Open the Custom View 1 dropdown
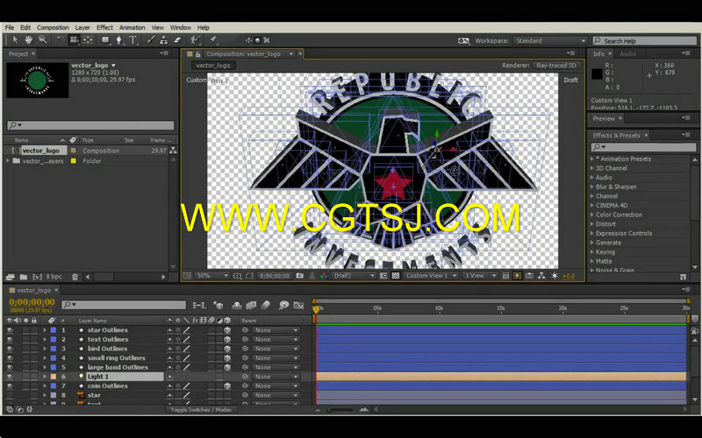Screen dimensions: 702x438 (x=431, y=276)
